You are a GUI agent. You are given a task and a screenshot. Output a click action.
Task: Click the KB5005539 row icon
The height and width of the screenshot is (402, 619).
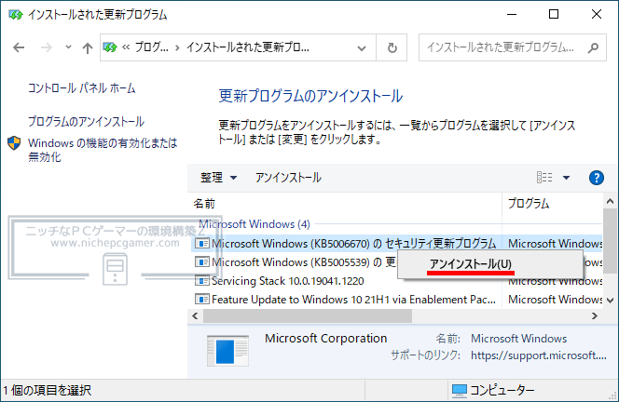pos(202,261)
